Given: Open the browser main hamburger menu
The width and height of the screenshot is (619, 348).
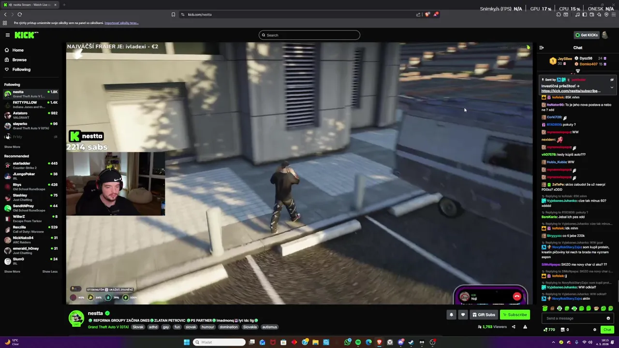Looking at the screenshot, I should [x=614, y=14].
